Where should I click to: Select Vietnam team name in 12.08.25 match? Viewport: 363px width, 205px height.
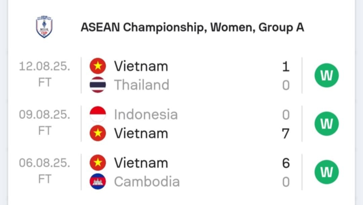click(141, 66)
